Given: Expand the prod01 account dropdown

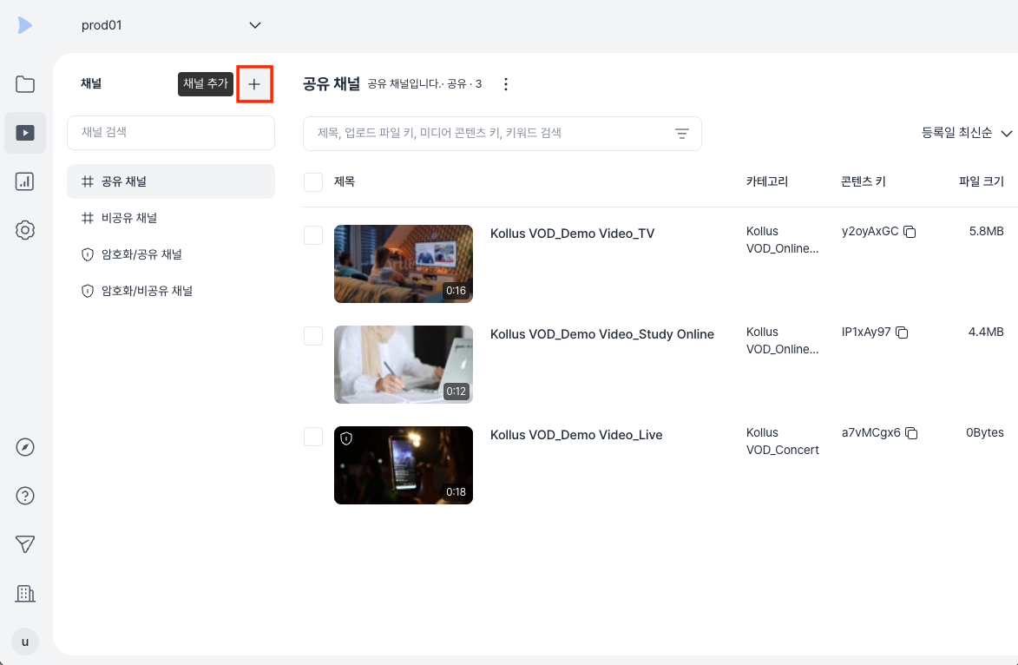Looking at the screenshot, I should 171,25.
